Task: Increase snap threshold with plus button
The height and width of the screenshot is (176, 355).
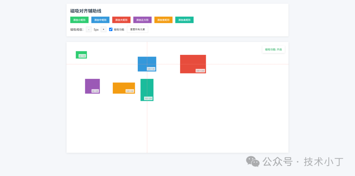Action: coord(103,30)
